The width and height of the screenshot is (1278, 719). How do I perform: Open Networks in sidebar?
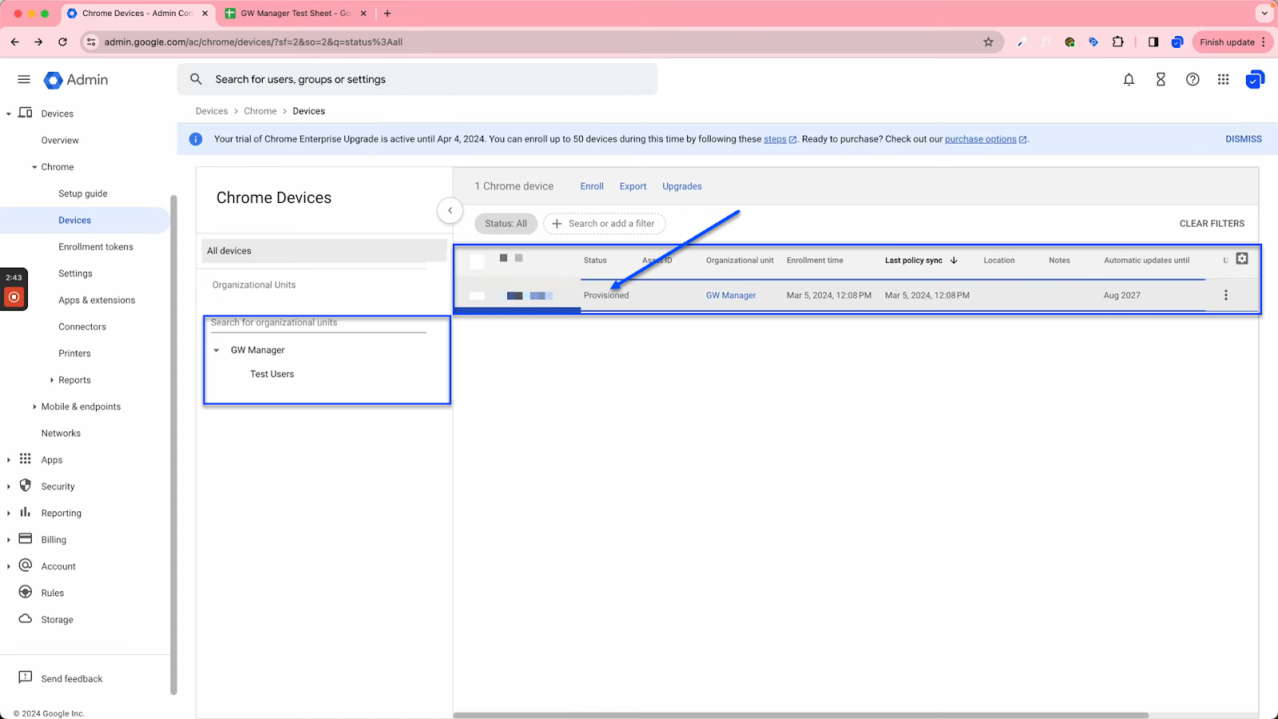coord(61,433)
